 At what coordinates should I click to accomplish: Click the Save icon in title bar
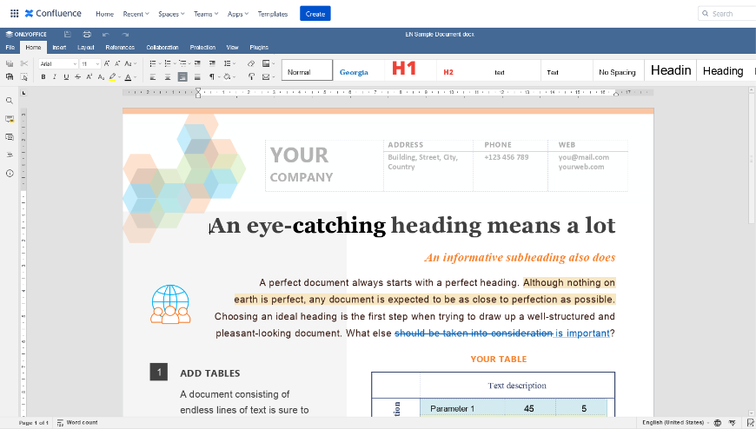[67, 35]
